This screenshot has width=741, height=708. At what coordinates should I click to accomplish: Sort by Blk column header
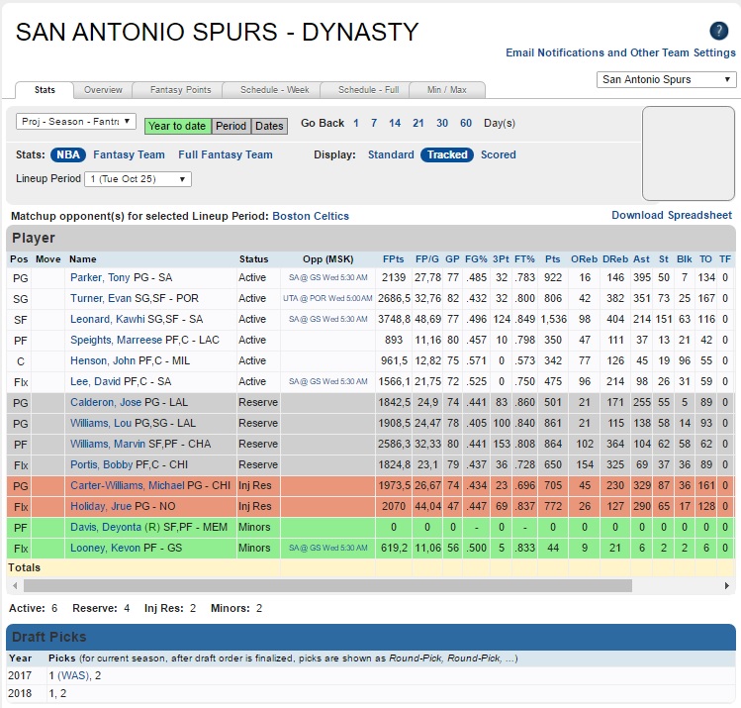pyautogui.click(x=685, y=259)
